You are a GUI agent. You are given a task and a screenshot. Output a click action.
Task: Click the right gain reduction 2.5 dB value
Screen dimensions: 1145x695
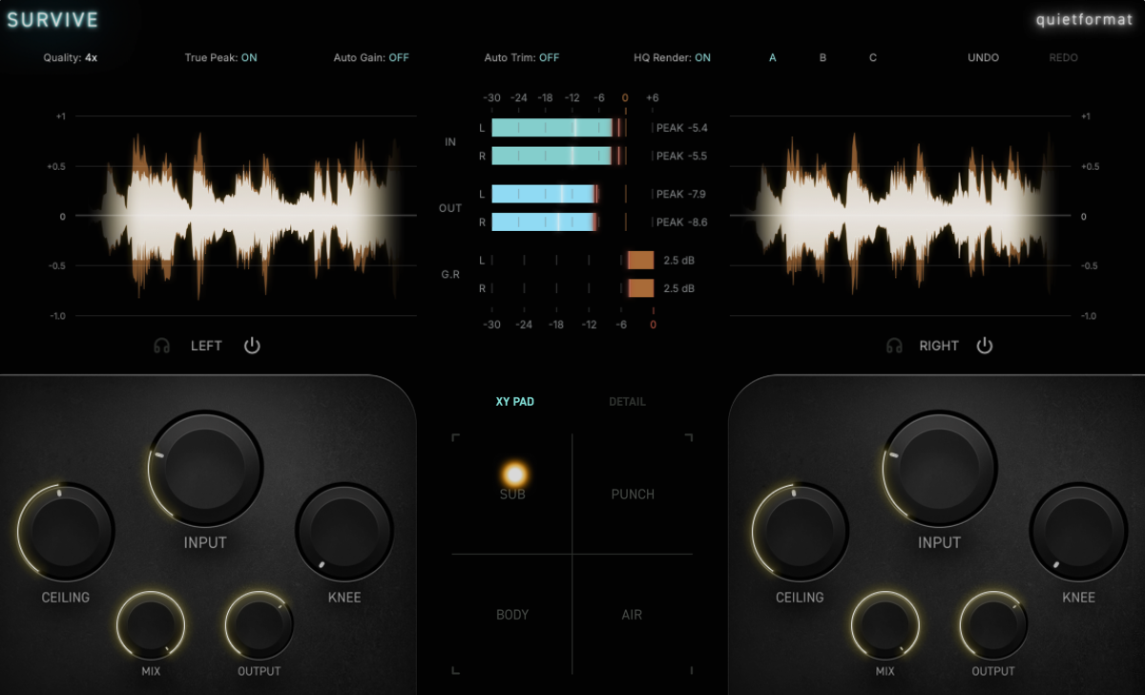(x=677, y=288)
